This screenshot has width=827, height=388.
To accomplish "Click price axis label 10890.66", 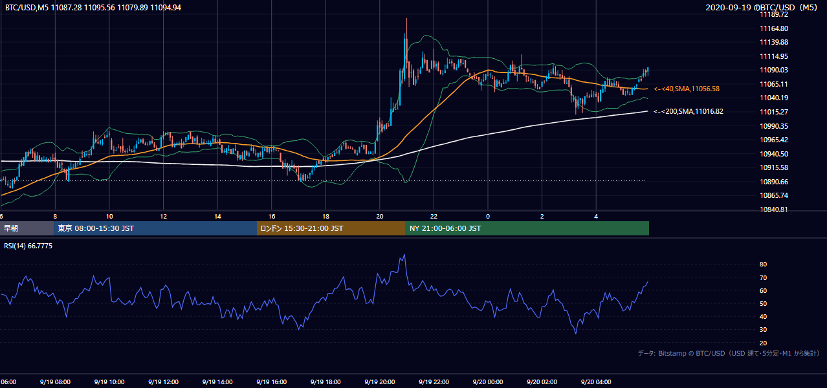I will point(774,182).
